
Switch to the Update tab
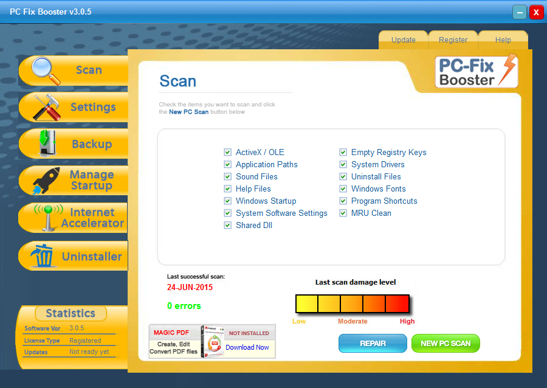pyautogui.click(x=404, y=40)
